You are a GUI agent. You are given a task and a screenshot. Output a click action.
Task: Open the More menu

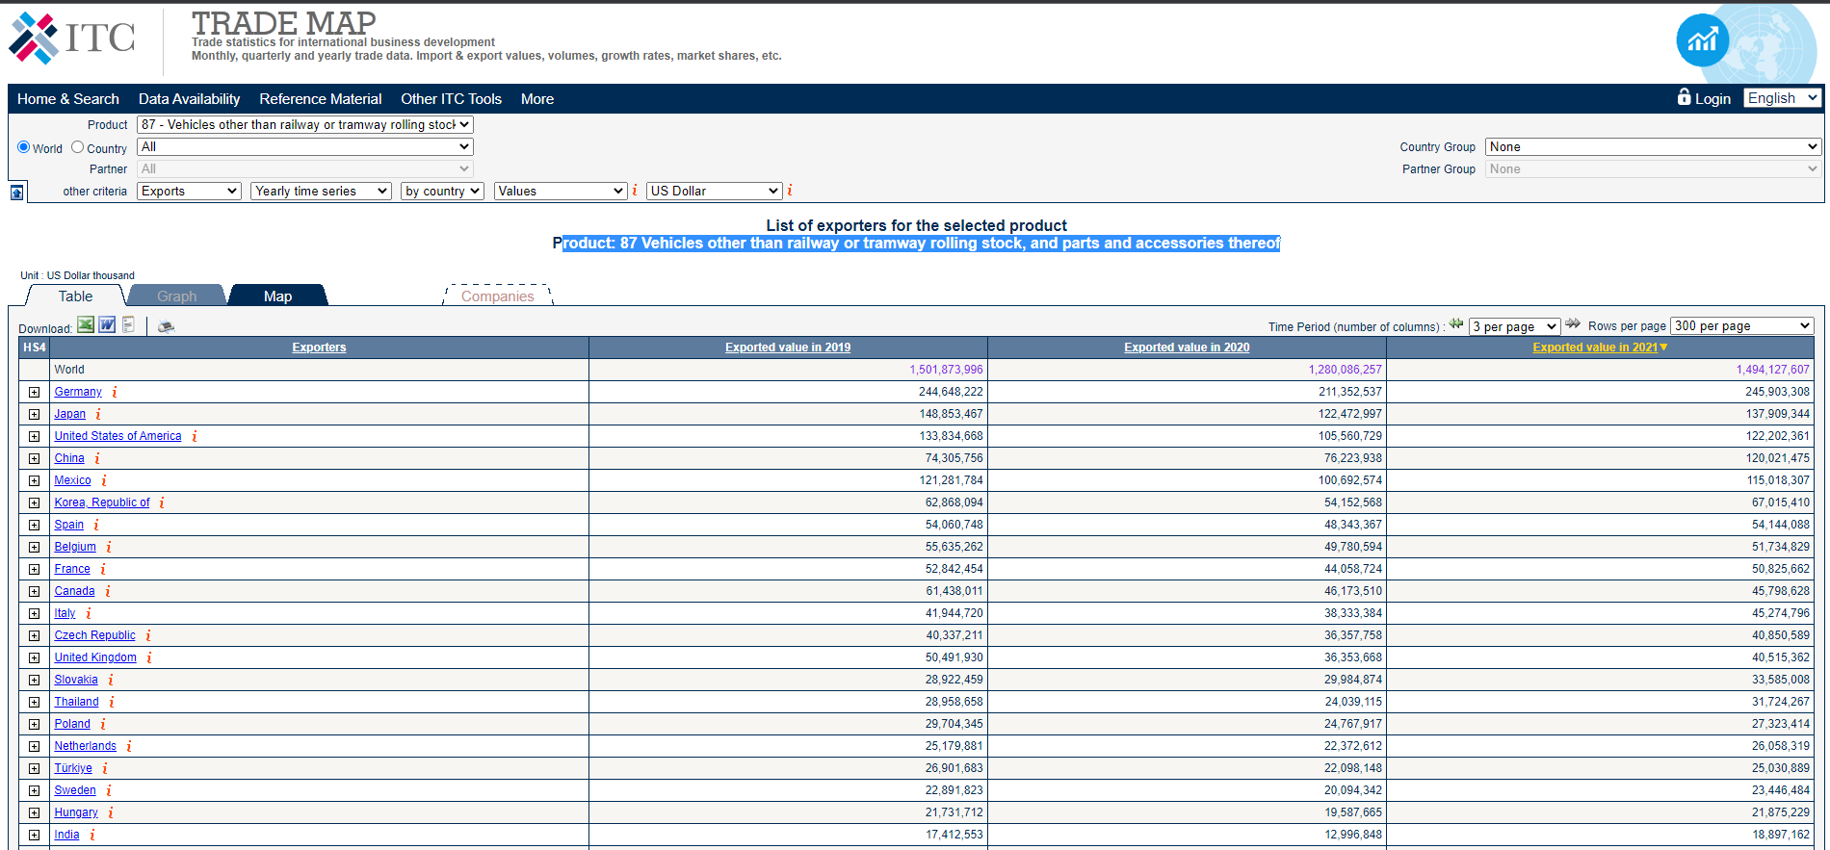pyautogui.click(x=537, y=98)
